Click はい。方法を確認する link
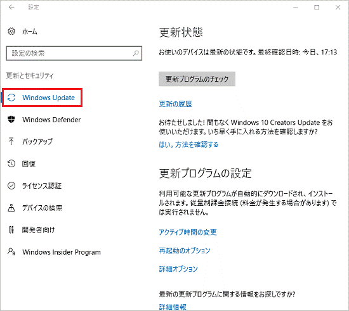349x311 pixels. 188,144
